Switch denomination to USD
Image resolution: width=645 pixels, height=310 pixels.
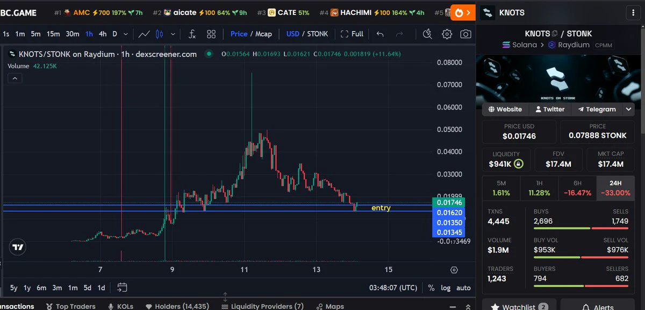292,34
